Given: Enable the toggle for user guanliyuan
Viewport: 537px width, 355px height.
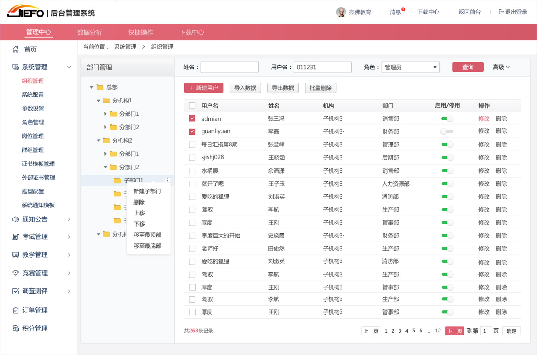Looking at the screenshot, I should point(447,131).
